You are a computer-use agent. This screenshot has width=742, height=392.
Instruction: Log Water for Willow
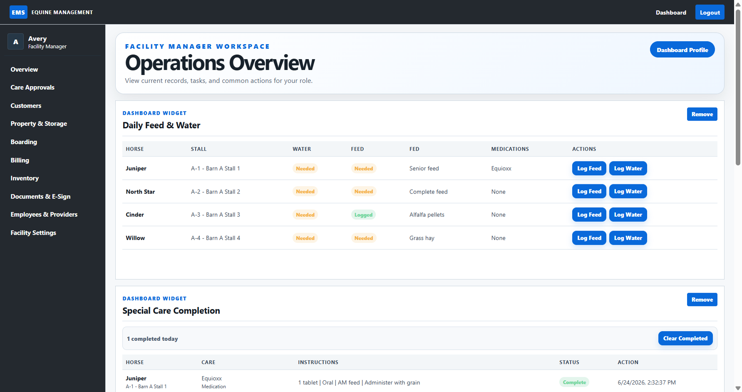tap(628, 238)
